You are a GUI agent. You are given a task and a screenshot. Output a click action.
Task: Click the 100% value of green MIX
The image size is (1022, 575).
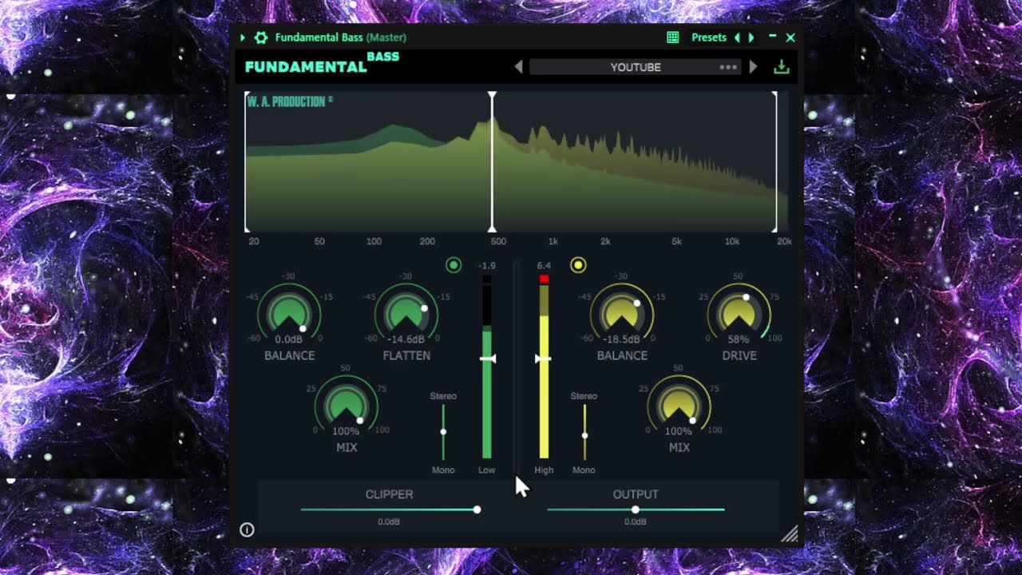[x=347, y=431]
